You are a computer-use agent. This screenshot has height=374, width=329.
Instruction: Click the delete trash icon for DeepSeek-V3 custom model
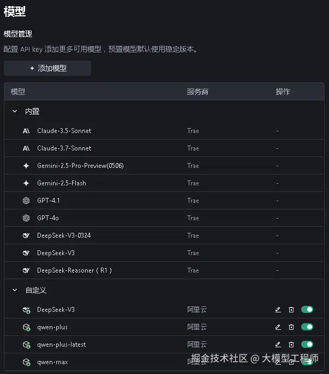pos(291,310)
